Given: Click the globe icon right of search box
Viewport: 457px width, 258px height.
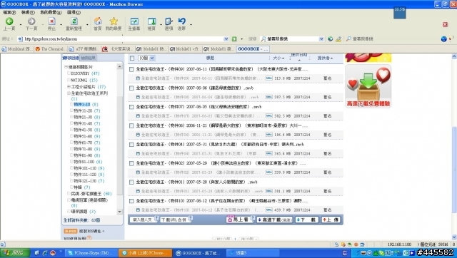Looking at the screenshot, I should tap(330, 38).
